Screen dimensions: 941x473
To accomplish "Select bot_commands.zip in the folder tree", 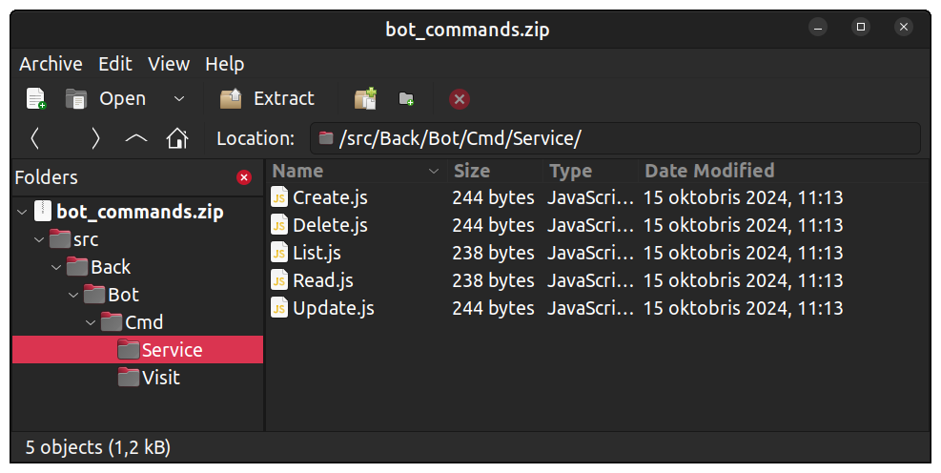I will point(140,212).
